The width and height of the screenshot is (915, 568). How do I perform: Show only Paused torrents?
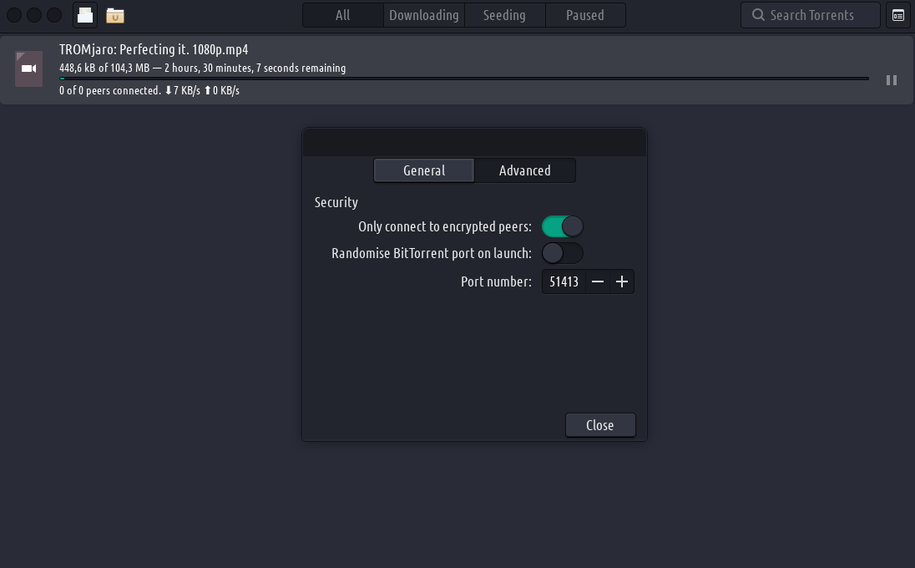584,15
